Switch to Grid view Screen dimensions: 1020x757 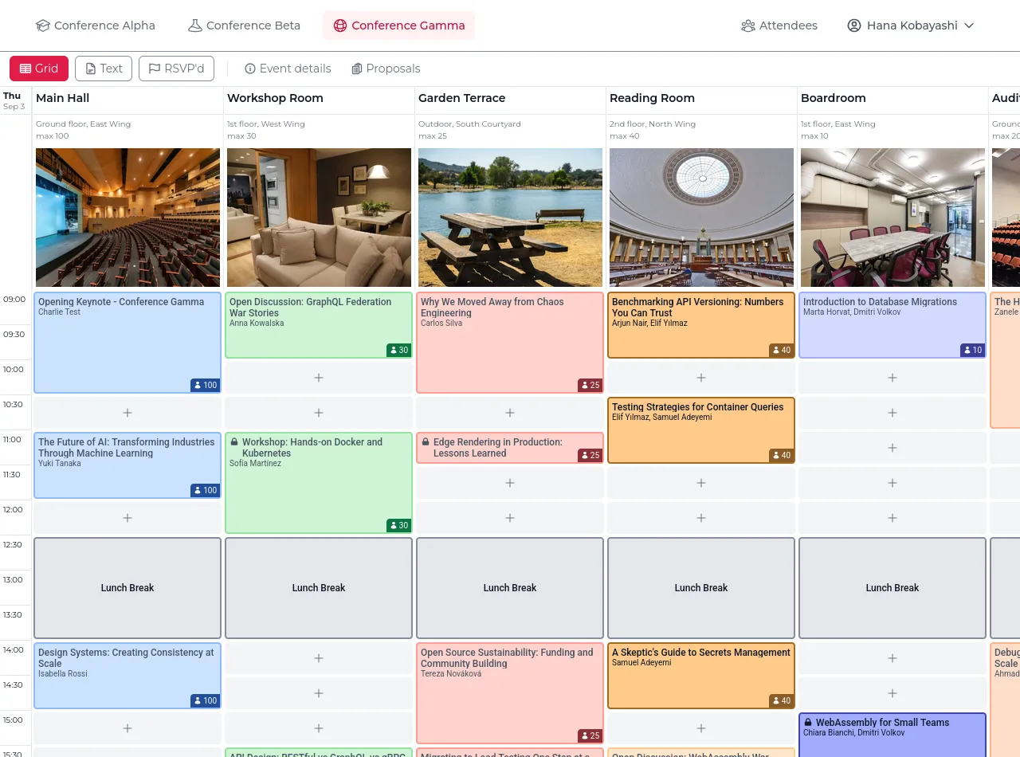point(39,69)
